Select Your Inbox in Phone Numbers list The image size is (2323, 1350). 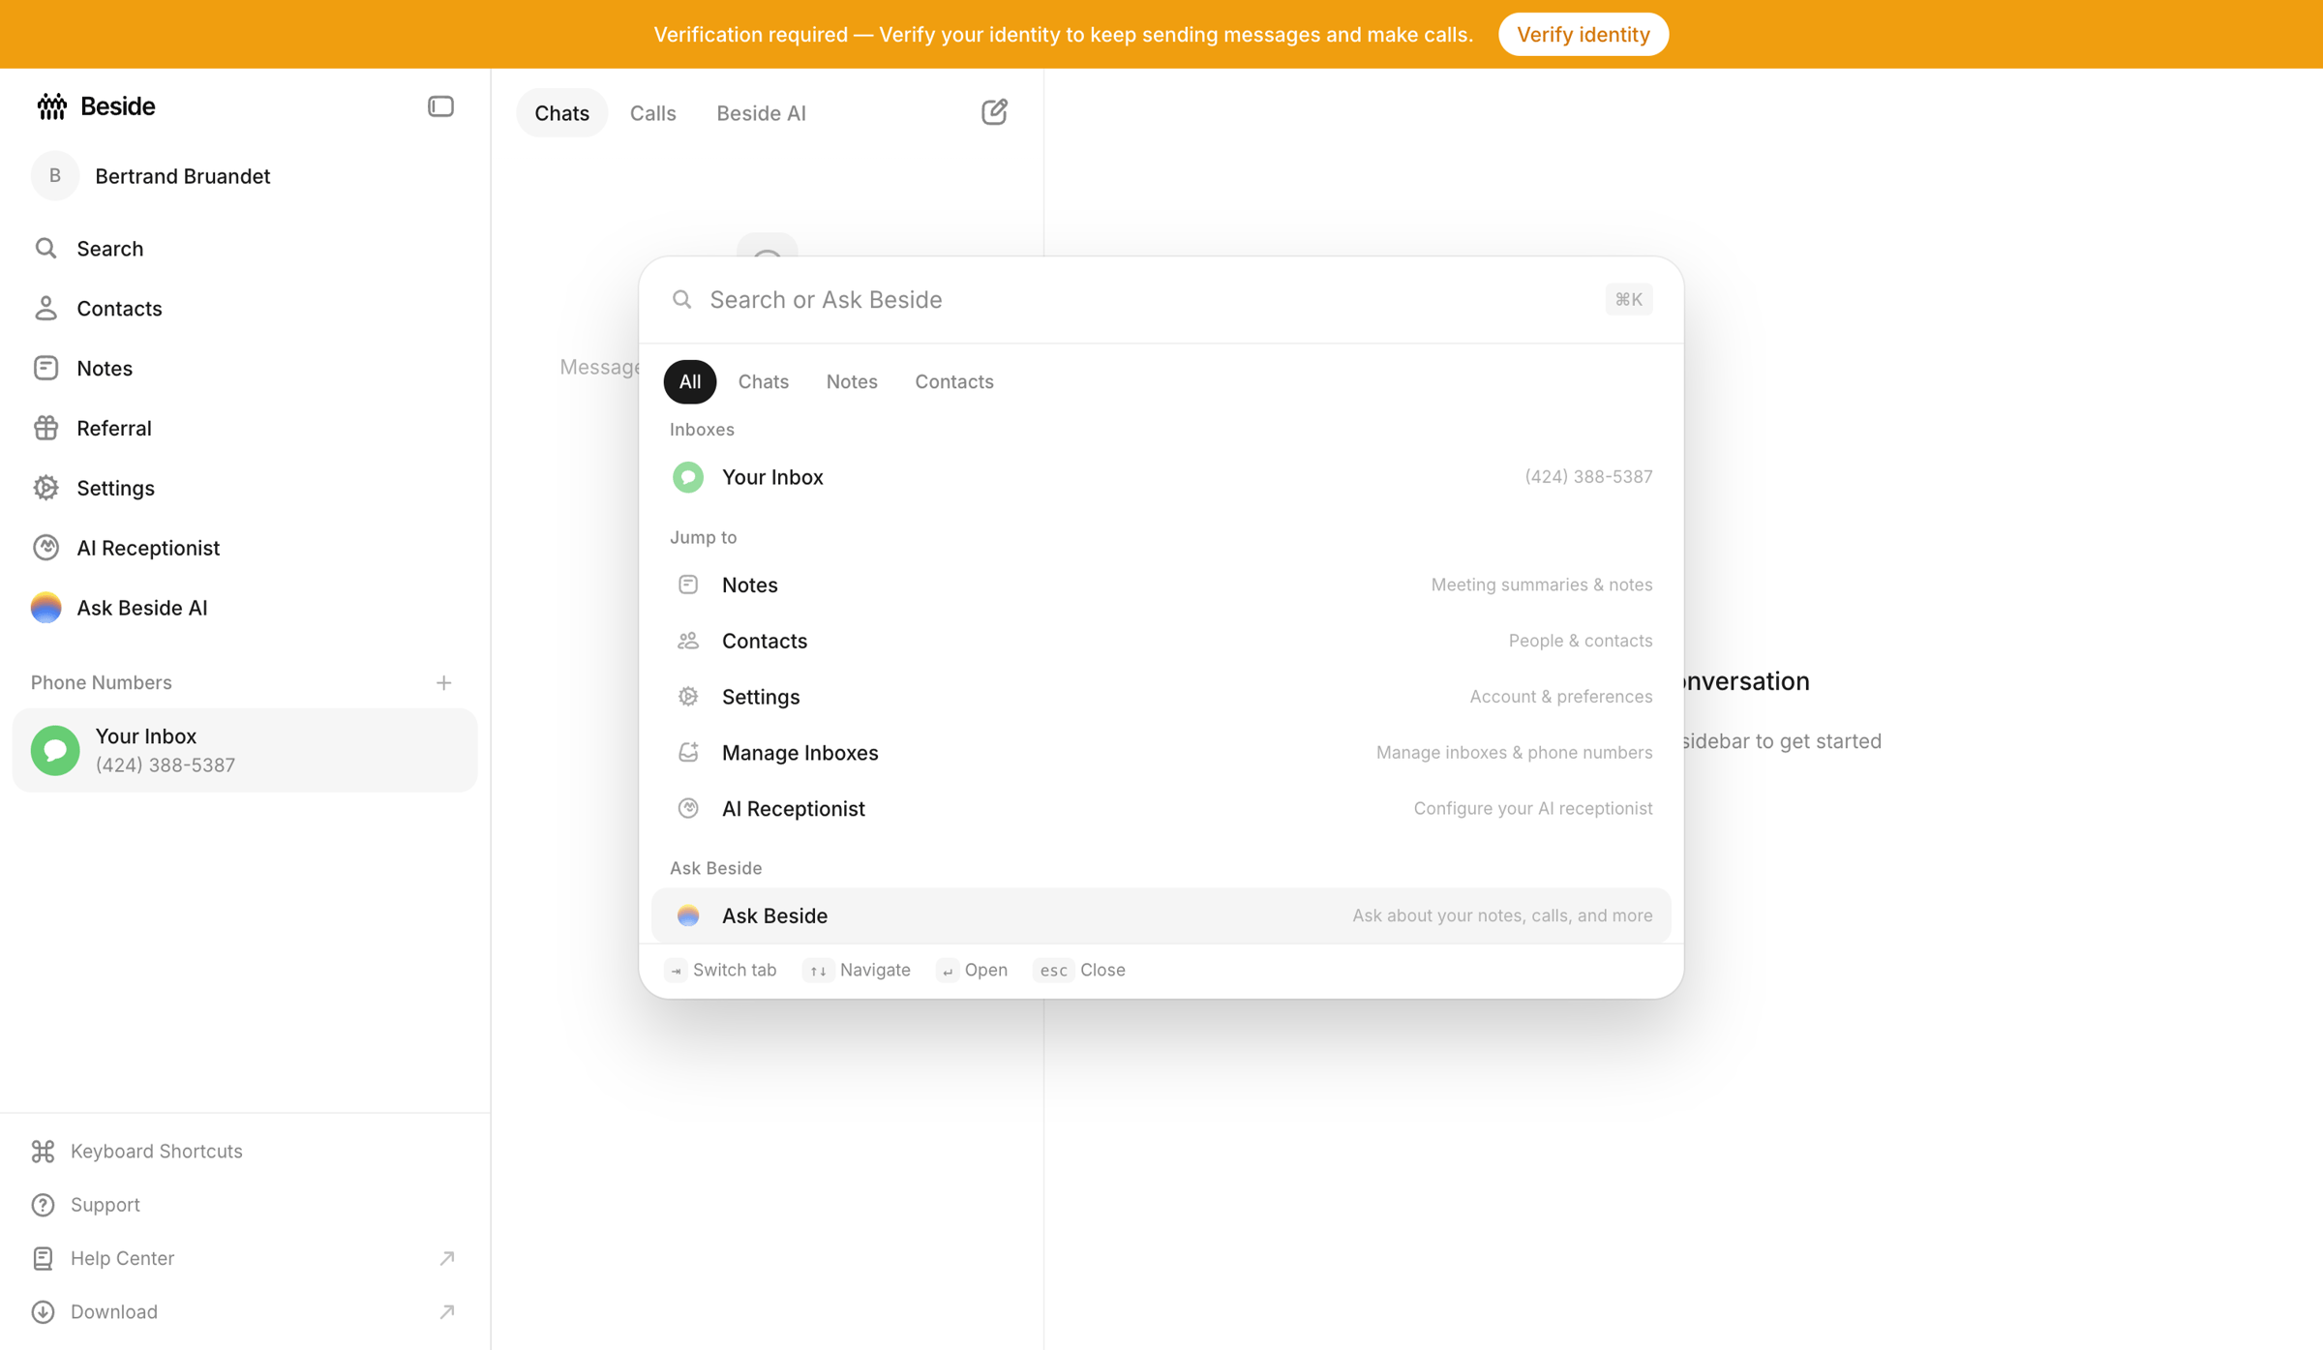point(245,751)
